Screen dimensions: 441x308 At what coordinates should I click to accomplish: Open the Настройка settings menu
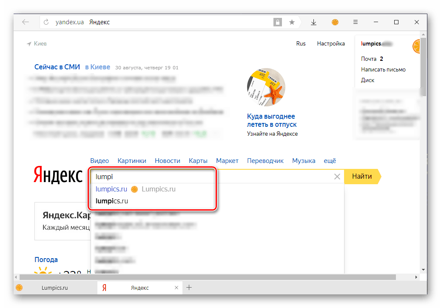331,43
